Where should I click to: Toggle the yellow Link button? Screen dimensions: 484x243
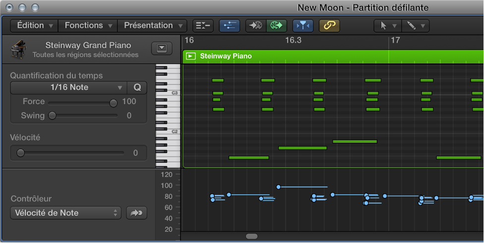tap(329, 26)
